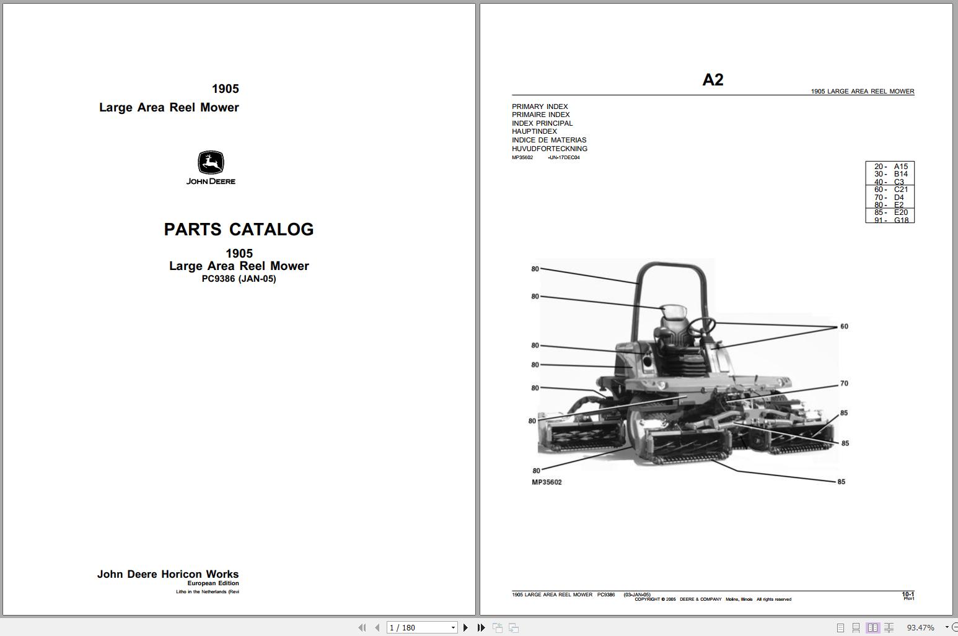
Task: Go to the previous page
Action: 377,627
